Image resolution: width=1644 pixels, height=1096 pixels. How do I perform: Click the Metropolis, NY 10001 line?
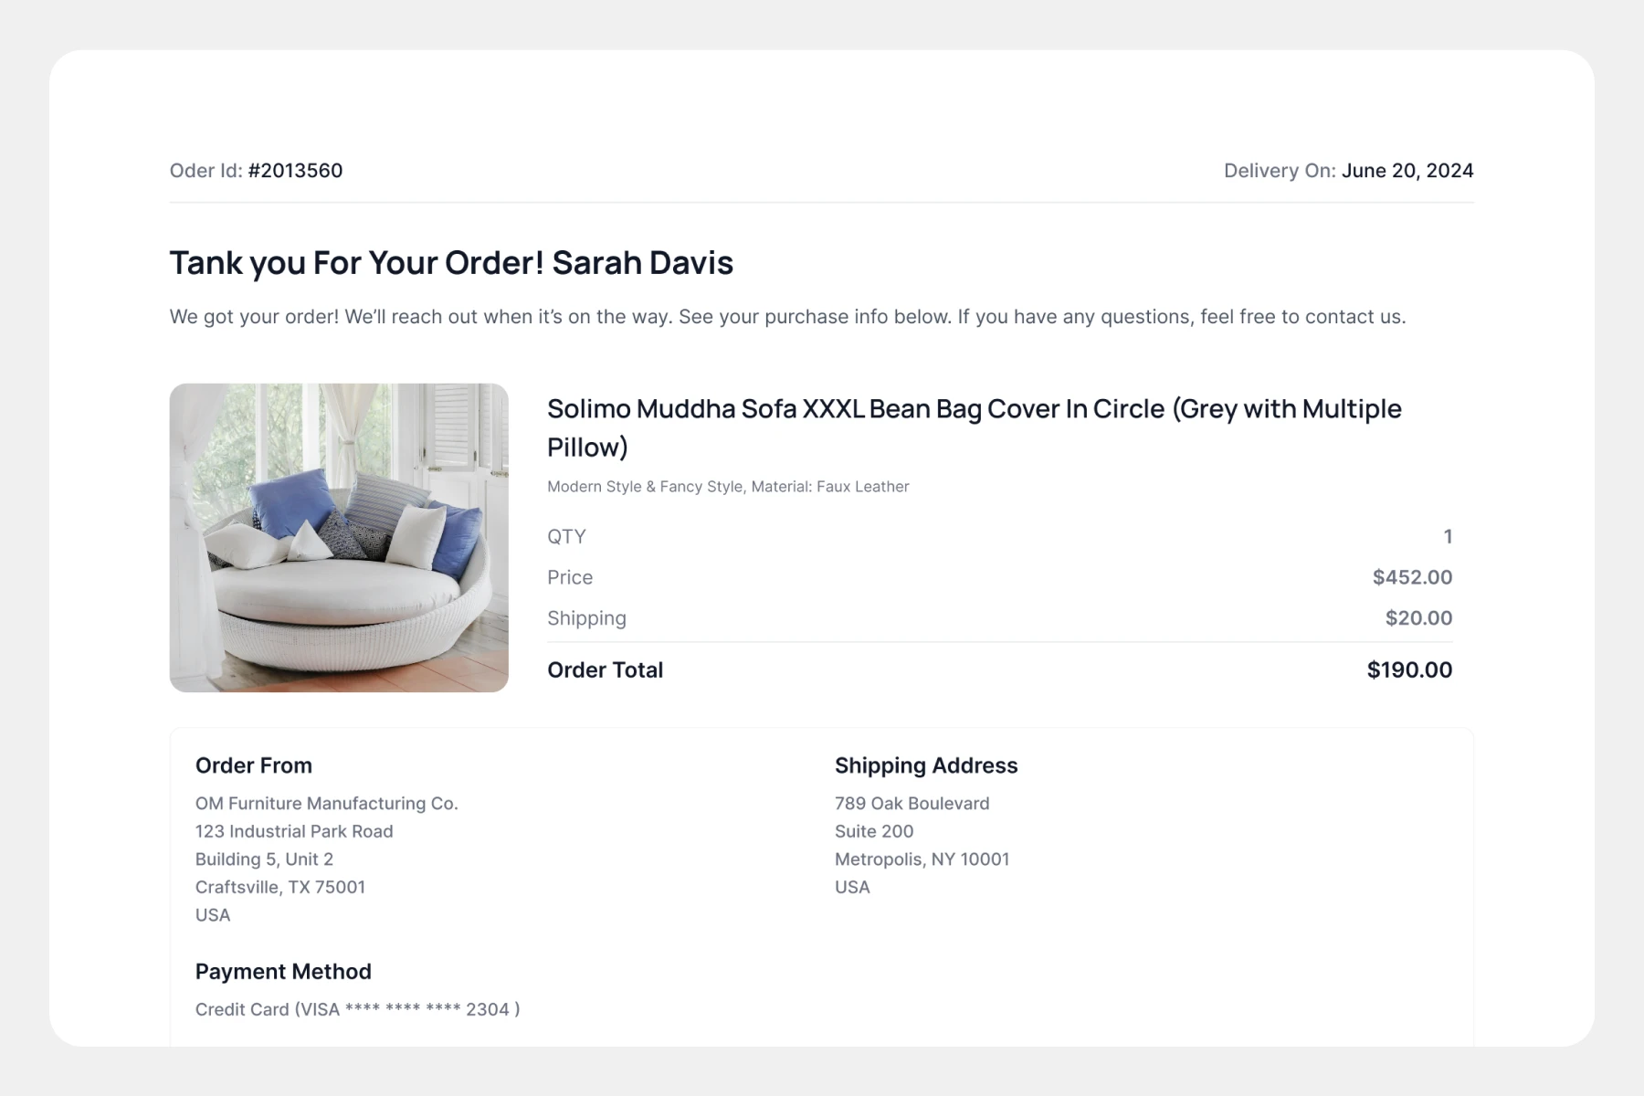[922, 859]
